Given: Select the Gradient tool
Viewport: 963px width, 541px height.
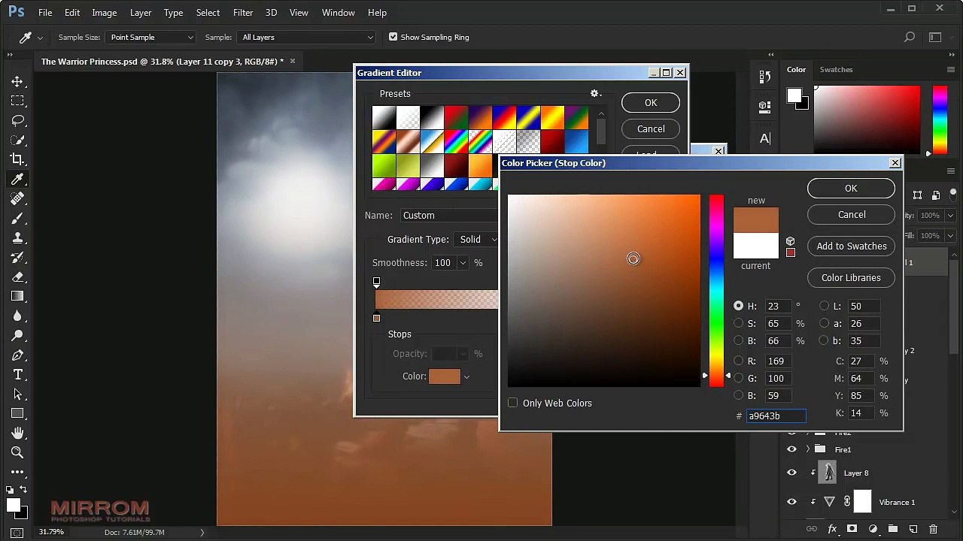Looking at the screenshot, I should click(17, 296).
